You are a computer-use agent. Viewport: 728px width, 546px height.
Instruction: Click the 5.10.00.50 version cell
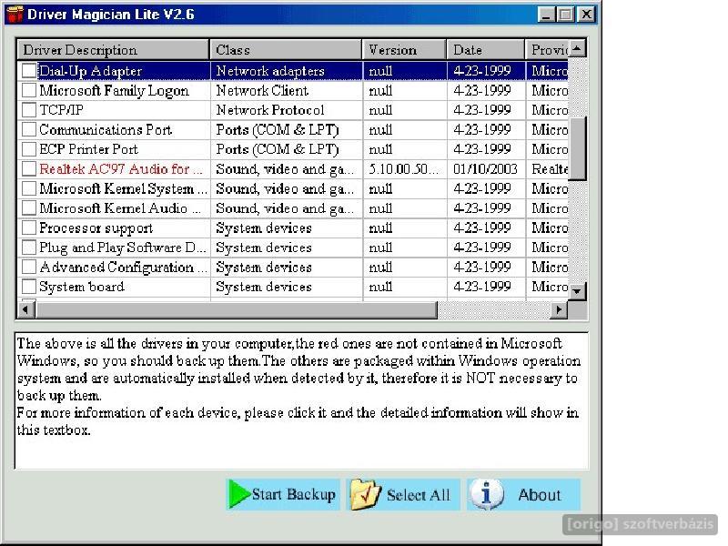(x=403, y=169)
